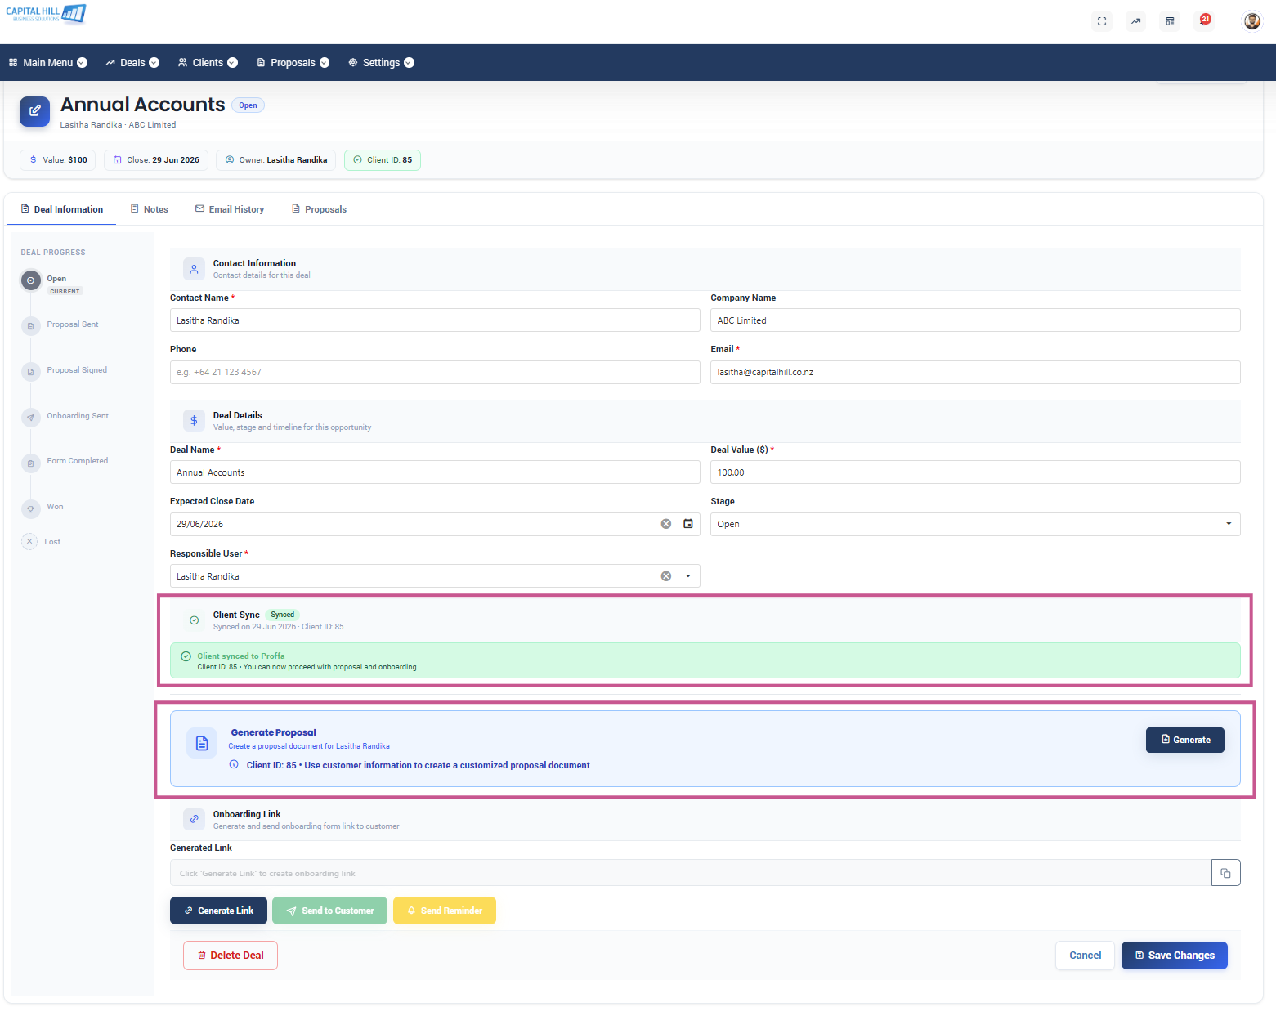This screenshot has width=1276, height=1016.
Task: Focus the Email input field
Action: pyautogui.click(x=975, y=372)
